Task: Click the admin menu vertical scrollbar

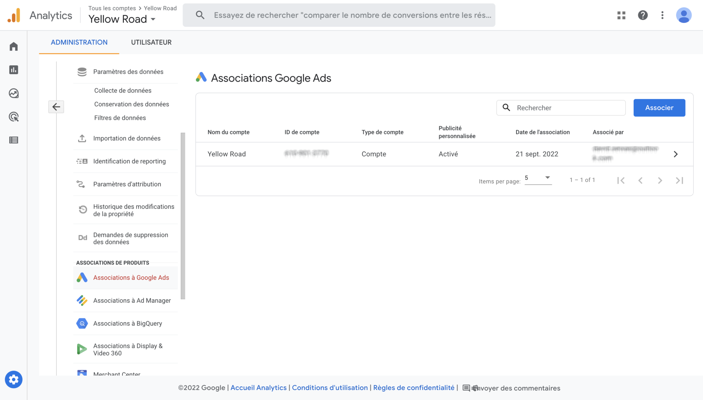Action: (x=183, y=216)
